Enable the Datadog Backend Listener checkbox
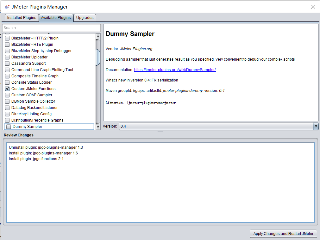320x240 pixels. (x=7, y=108)
